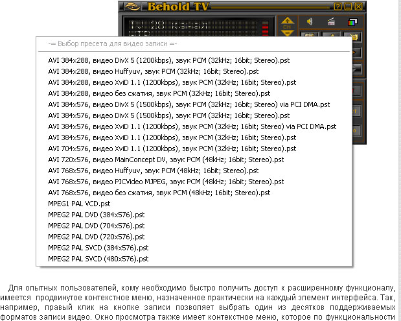Pick AVI 768x576 Huffyuv preset

(153, 171)
